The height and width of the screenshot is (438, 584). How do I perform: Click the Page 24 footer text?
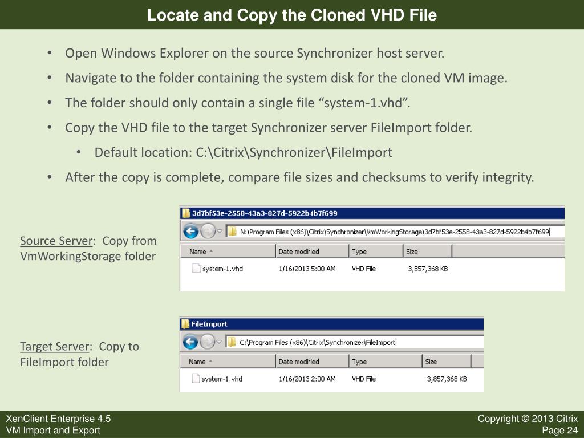560,431
